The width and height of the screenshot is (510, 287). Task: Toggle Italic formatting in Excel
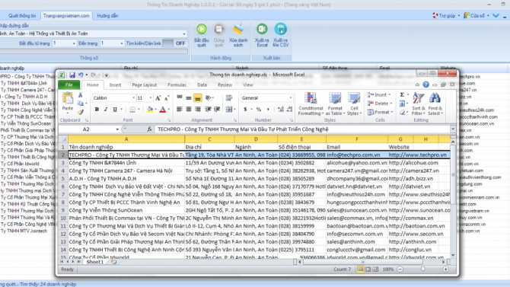click(x=106, y=110)
